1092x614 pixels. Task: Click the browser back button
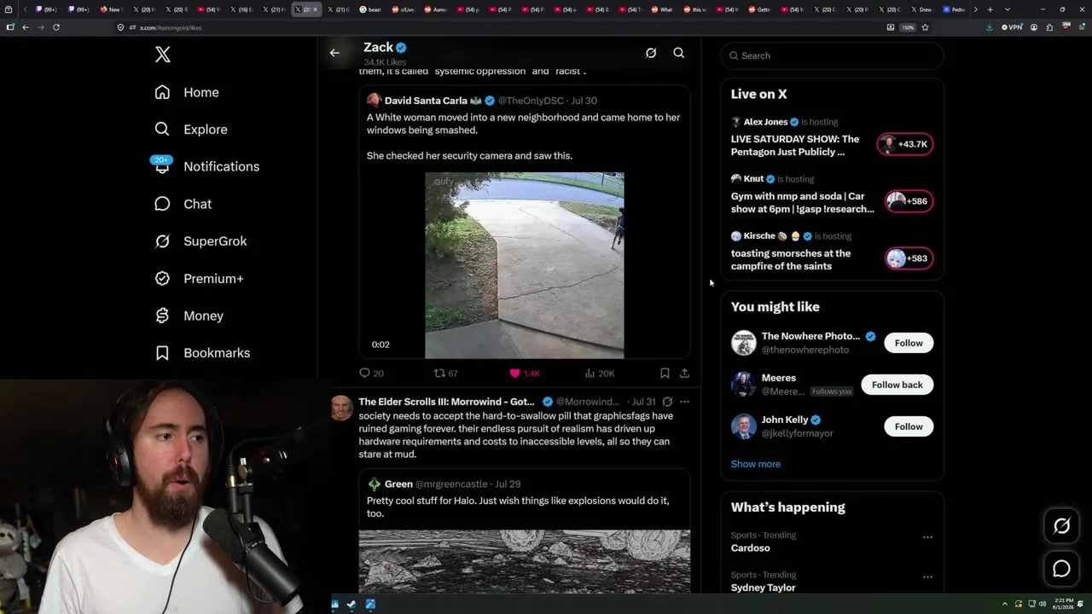(26, 27)
